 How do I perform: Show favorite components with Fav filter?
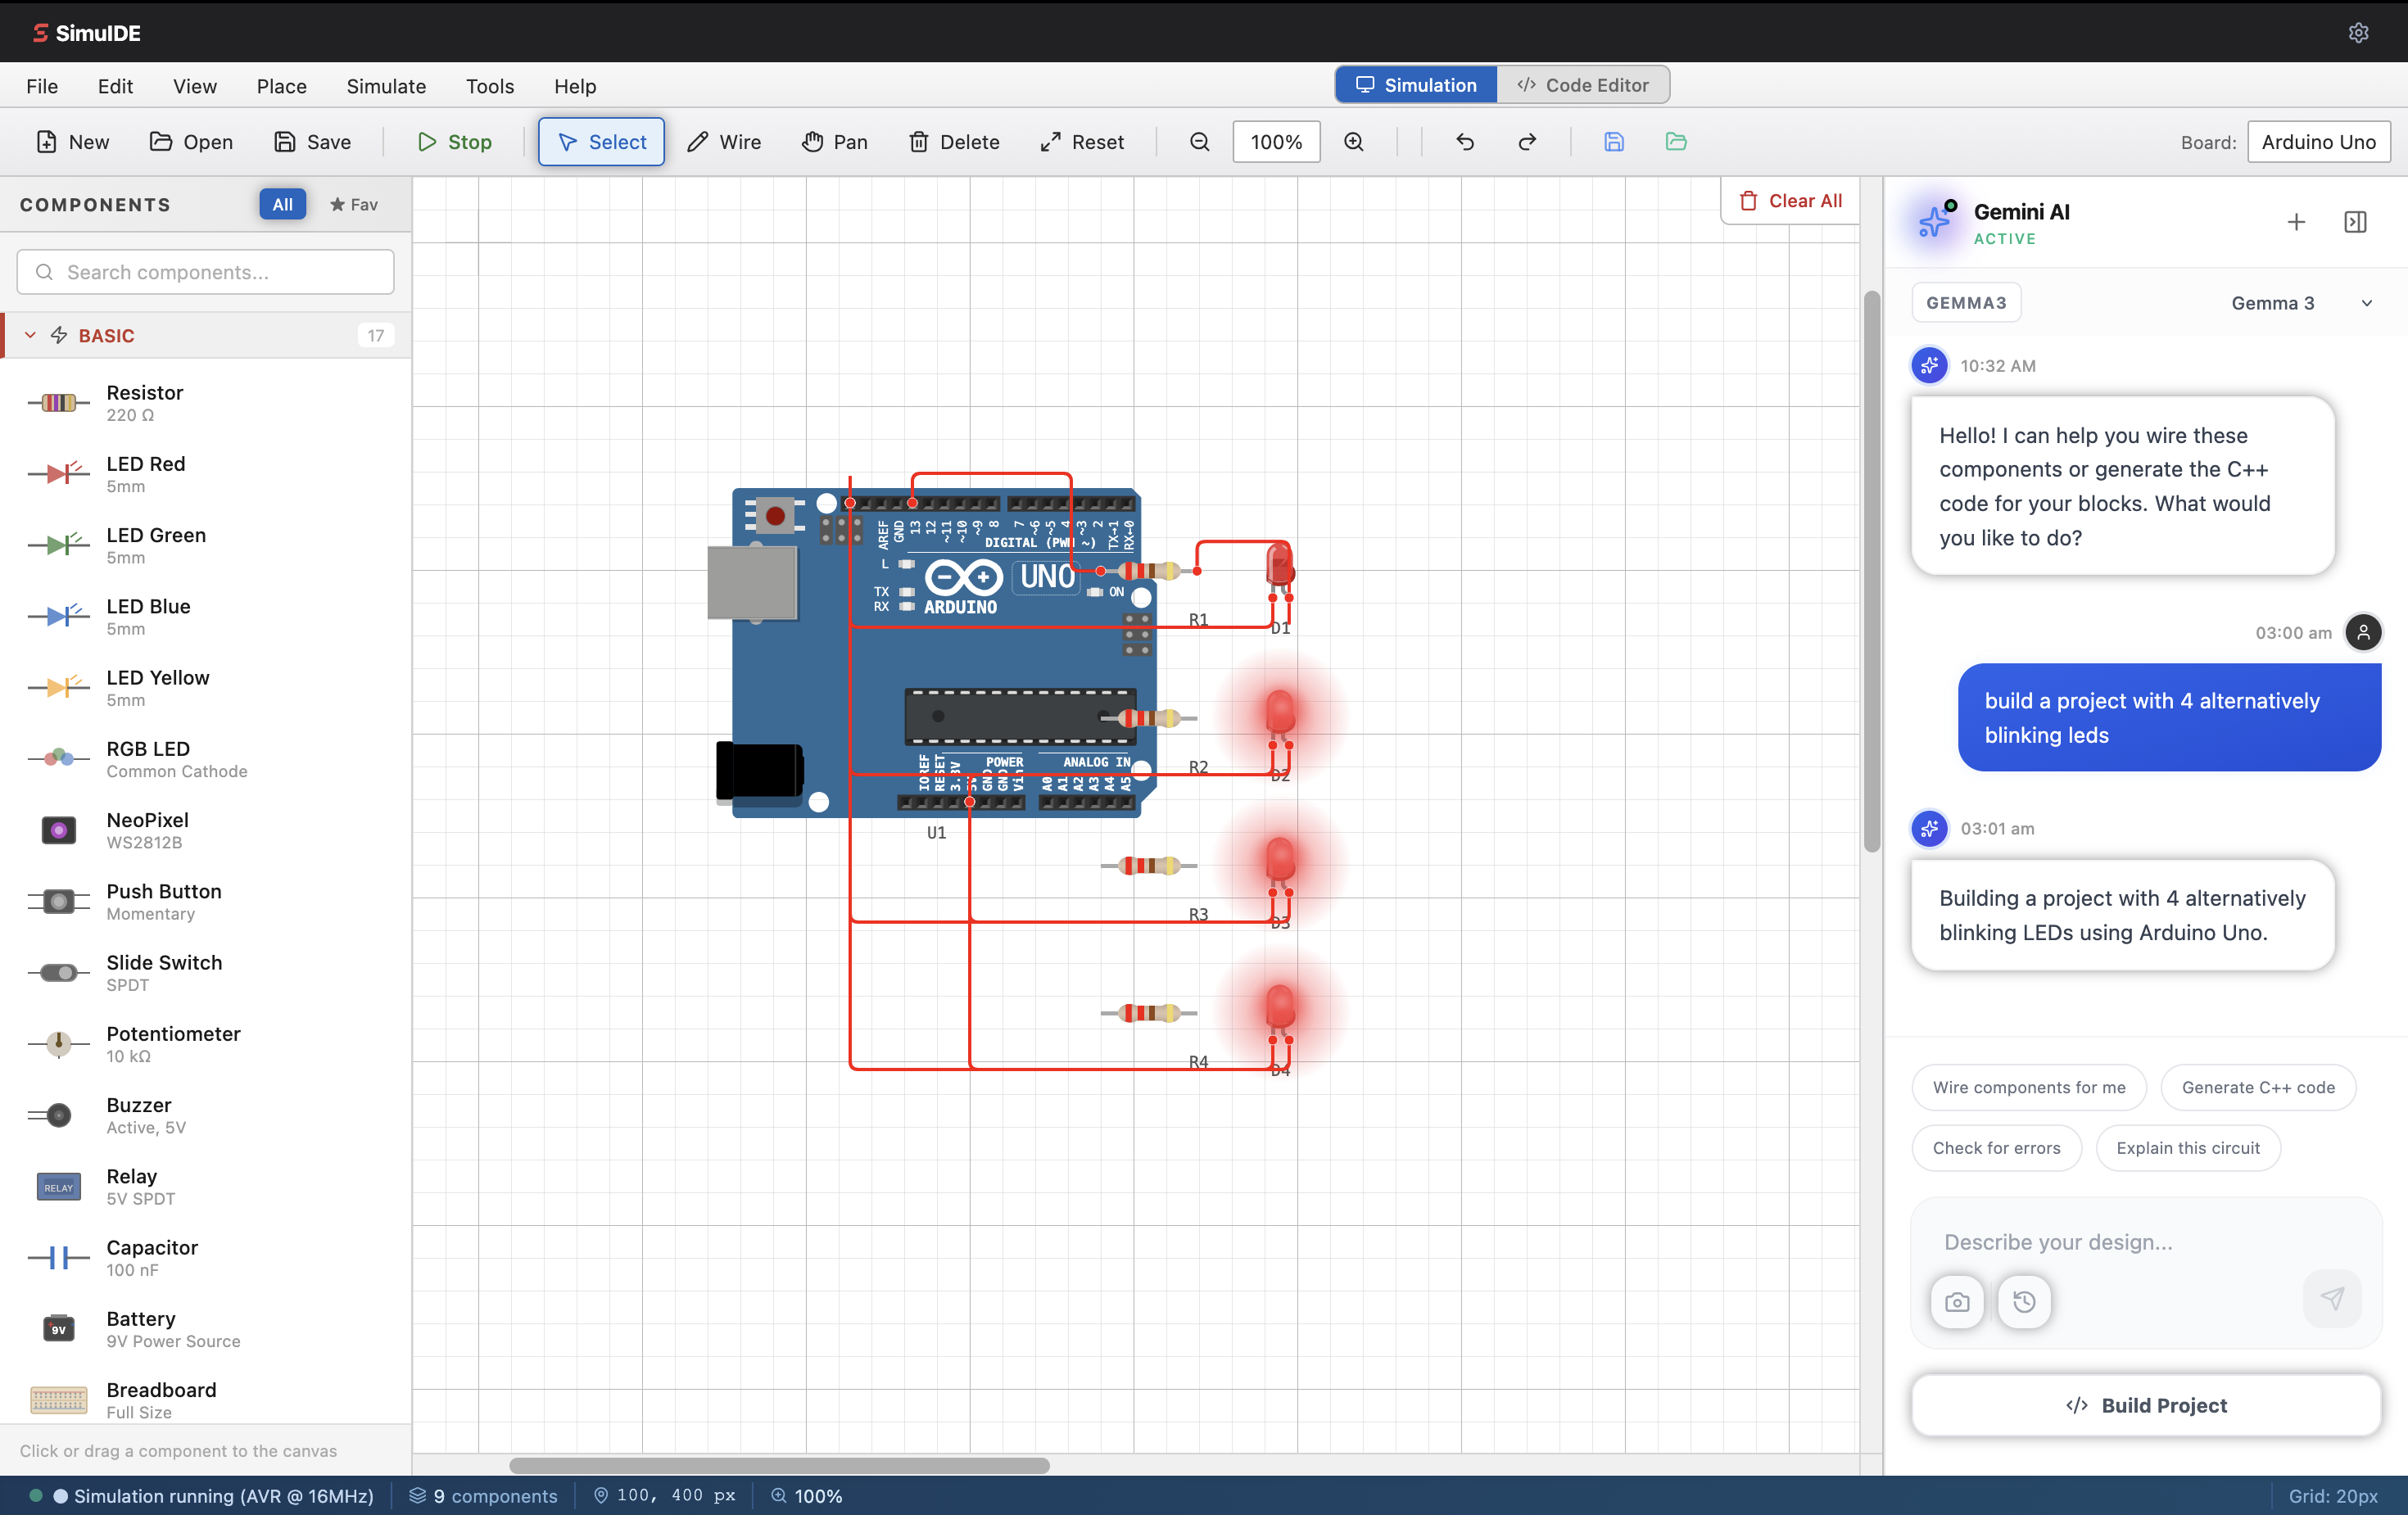click(x=354, y=205)
